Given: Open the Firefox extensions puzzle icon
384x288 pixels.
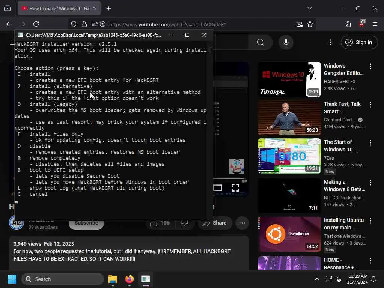Looking at the screenshot, I should pos(348,24).
